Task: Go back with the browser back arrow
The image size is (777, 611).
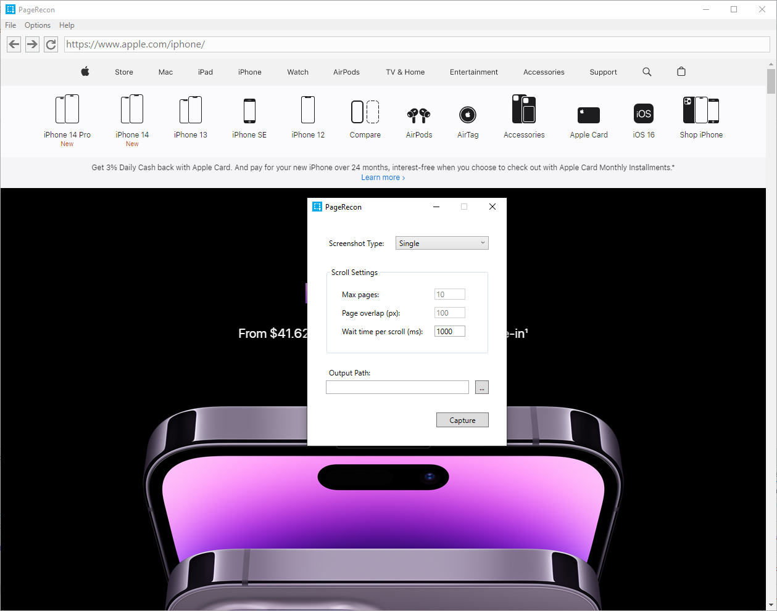Action: coord(14,44)
